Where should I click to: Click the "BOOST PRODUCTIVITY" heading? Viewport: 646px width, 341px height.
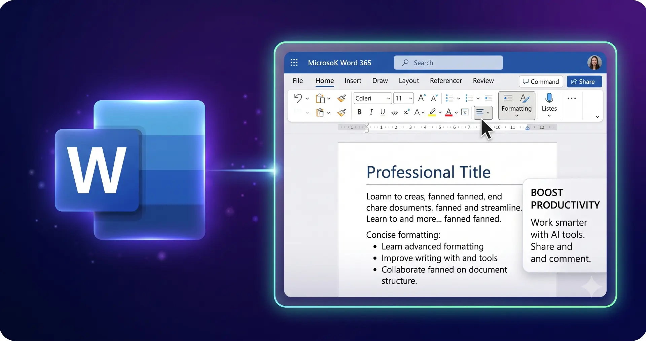click(565, 199)
